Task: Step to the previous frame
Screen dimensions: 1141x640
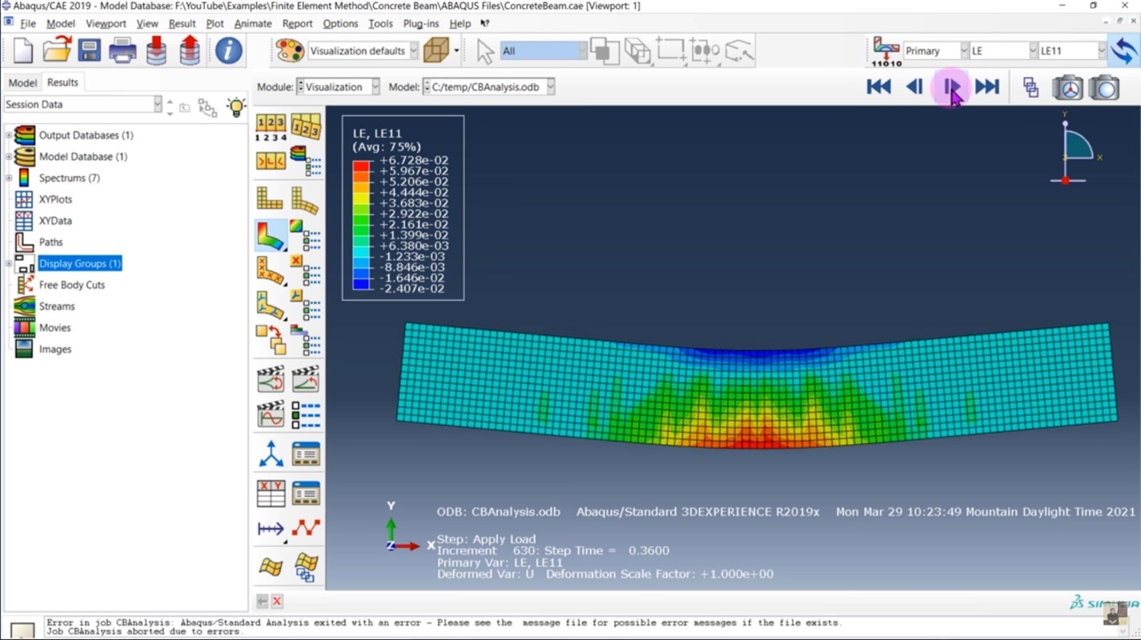Action: pyautogui.click(x=914, y=87)
